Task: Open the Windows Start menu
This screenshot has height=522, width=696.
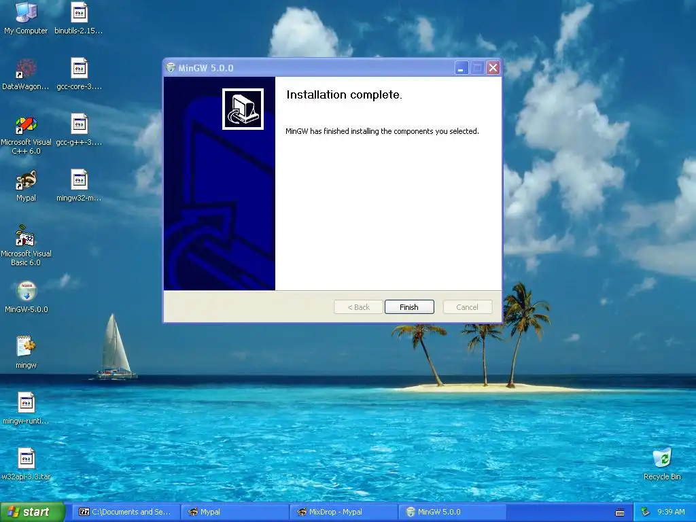Action: (x=33, y=512)
